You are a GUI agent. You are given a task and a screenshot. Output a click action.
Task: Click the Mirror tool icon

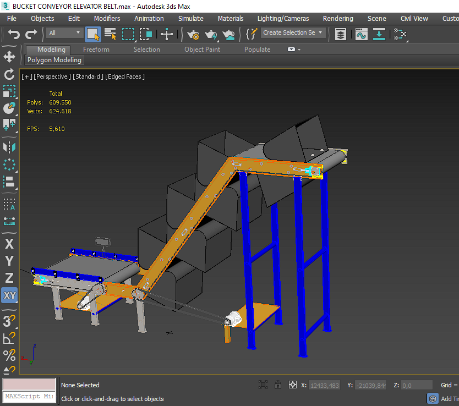[x=9, y=147]
